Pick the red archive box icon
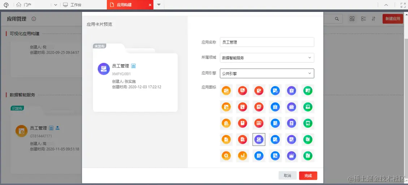The width and height of the screenshot is (408, 185). pyautogui.click(x=243, y=123)
